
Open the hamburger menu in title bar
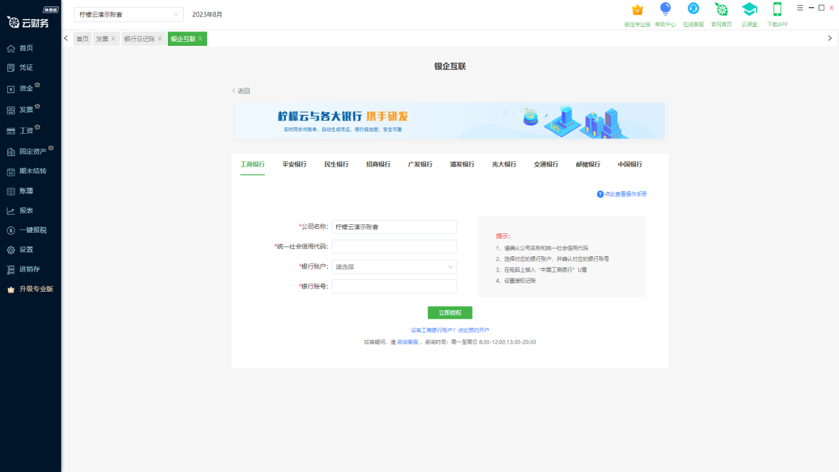pyautogui.click(x=800, y=8)
